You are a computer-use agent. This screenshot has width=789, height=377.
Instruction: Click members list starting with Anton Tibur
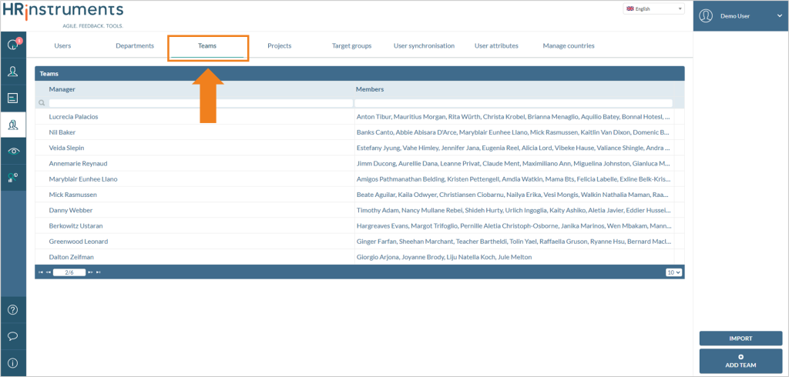(x=513, y=117)
